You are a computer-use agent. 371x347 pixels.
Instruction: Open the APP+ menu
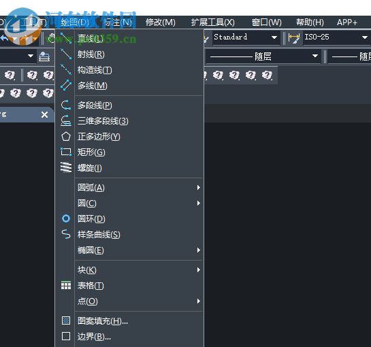pyautogui.click(x=347, y=22)
